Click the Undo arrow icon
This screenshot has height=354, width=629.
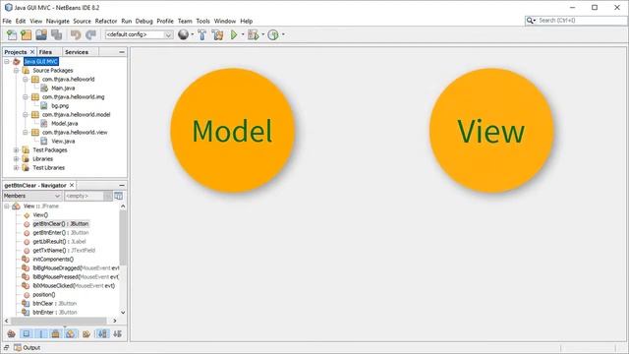tap(76, 35)
